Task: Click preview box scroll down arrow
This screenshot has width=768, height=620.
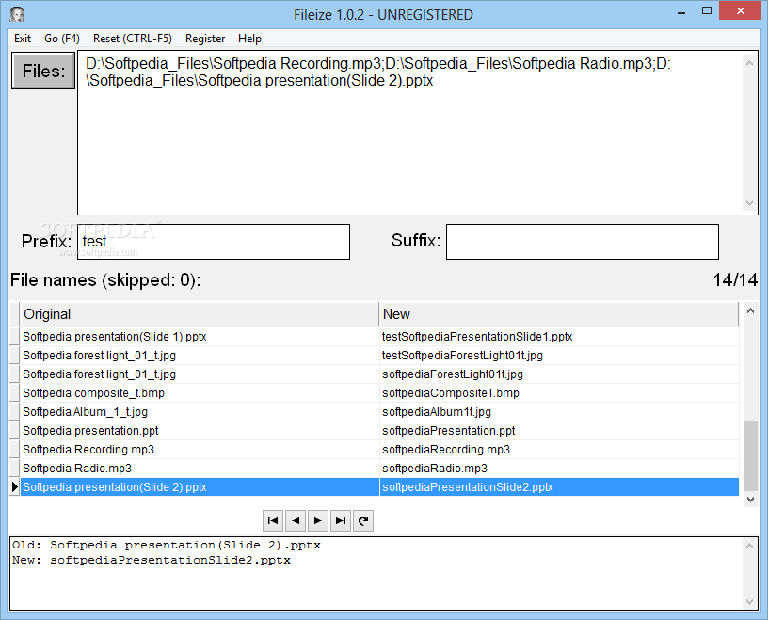Action: tap(749, 602)
